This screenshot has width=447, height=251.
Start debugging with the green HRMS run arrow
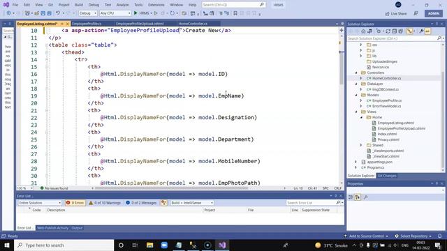pos(135,13)
